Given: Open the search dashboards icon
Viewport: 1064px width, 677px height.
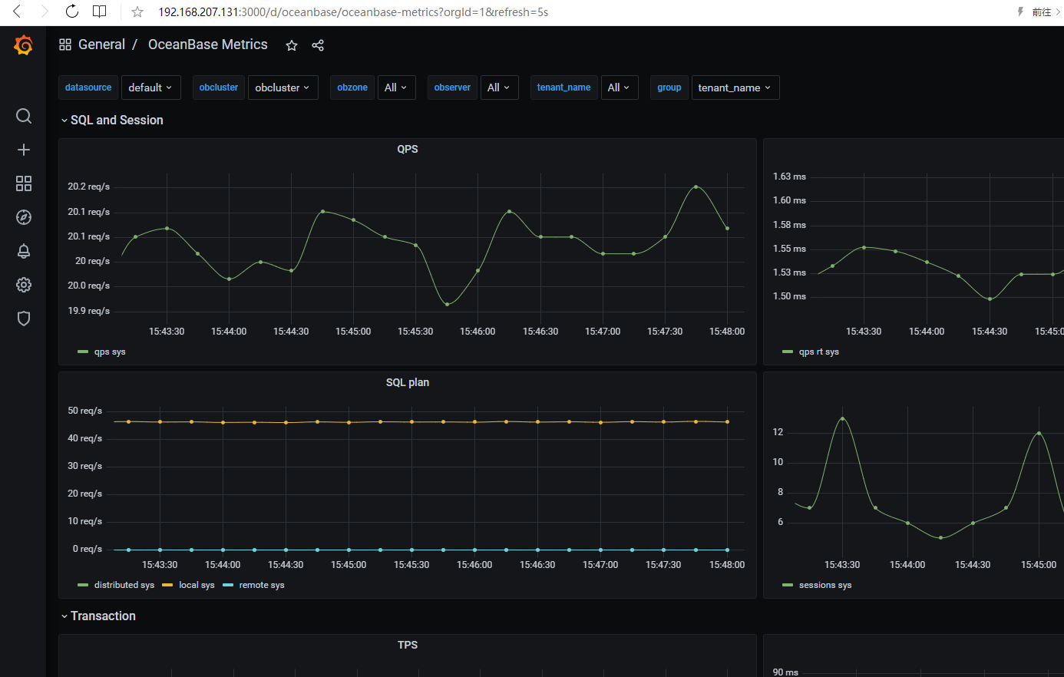Looking at the screenshot, I should coord(24,116).
